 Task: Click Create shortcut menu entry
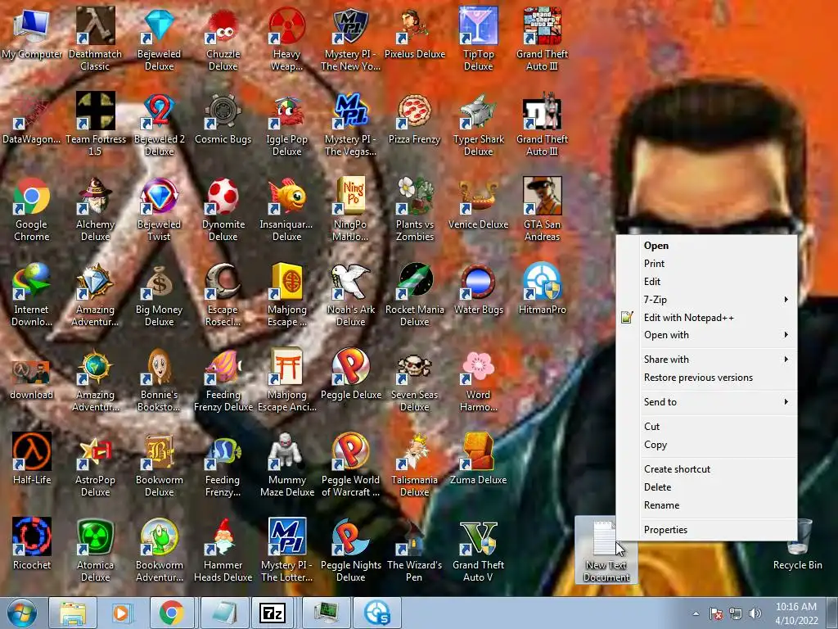(706, 469)
